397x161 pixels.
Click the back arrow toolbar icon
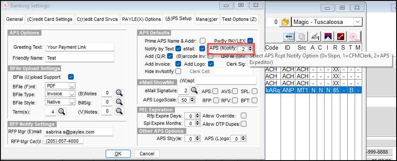(x=288, y=37)
